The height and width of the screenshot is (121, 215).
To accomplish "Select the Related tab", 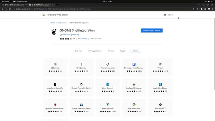I will point(135,51).
